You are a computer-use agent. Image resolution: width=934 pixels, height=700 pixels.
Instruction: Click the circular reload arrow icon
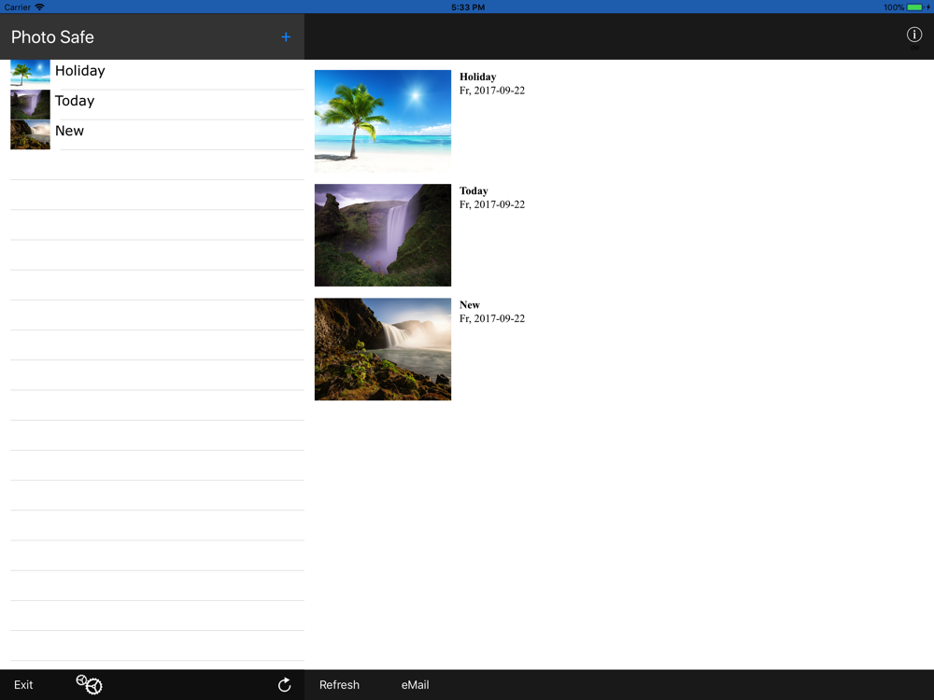[x=285, y=684]
